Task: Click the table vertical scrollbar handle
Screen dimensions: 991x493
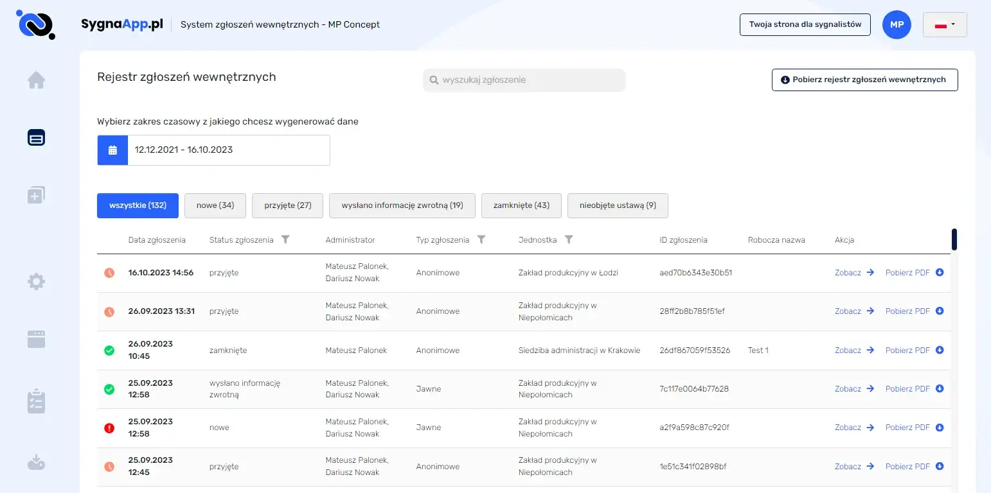Action: click(954, 239)
